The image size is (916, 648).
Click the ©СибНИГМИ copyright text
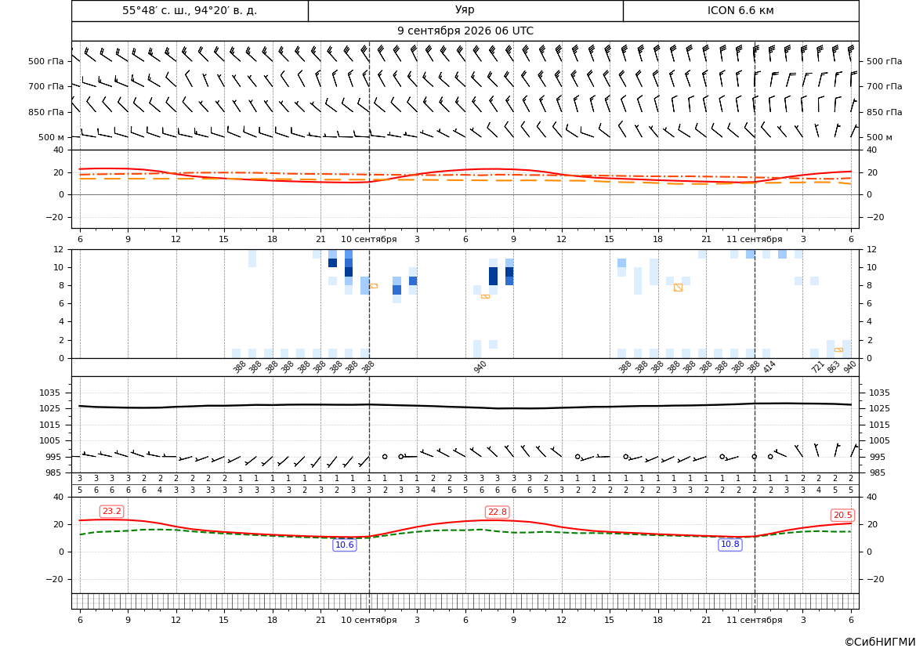click(880, 642)
